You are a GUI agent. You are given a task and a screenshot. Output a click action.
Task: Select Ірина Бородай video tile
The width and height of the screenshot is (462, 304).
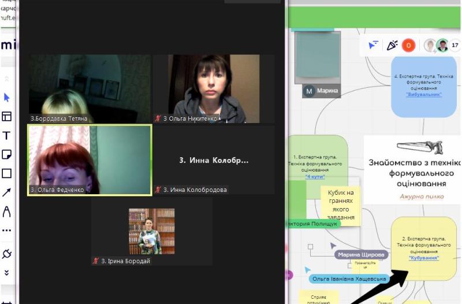click(x=151, y=231)
